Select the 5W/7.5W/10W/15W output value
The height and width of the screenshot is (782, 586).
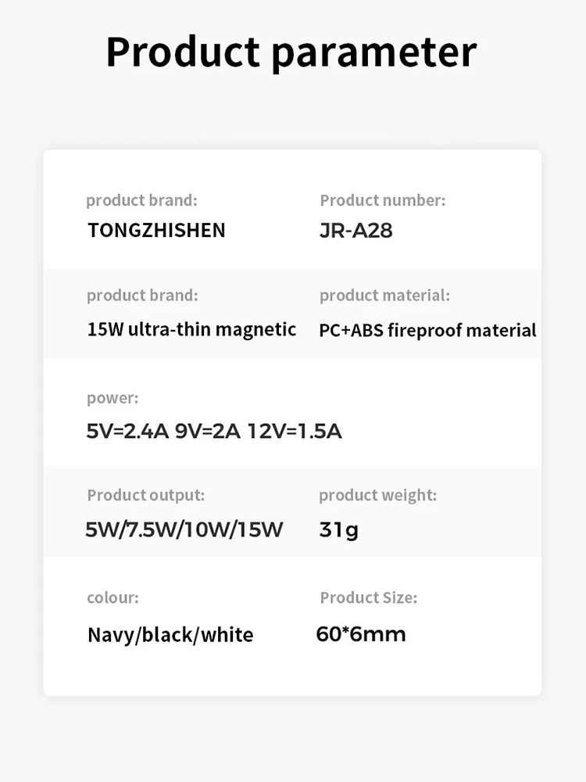click(184, 529)
